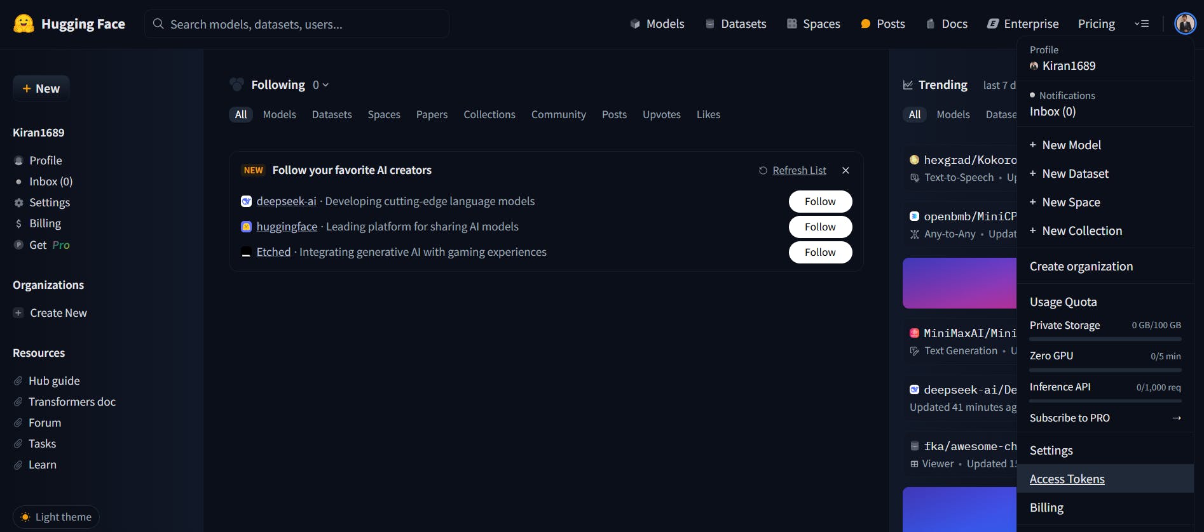
Task: Select the Likes tab
Action: coord(709,115)
